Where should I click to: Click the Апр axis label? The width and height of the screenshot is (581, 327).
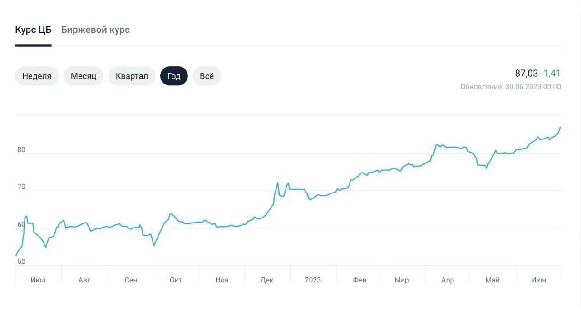[x=448, y=280]
